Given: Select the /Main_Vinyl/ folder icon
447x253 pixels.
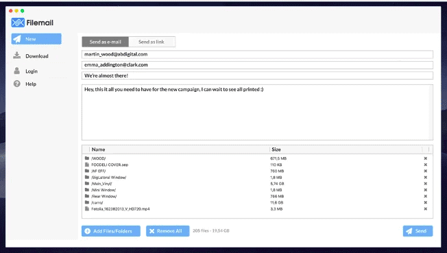Looking at the screenshot, I should [x=87, y=183].
